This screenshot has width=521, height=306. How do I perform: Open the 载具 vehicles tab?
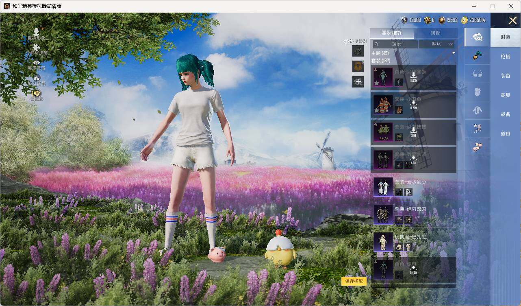[506, 95]
